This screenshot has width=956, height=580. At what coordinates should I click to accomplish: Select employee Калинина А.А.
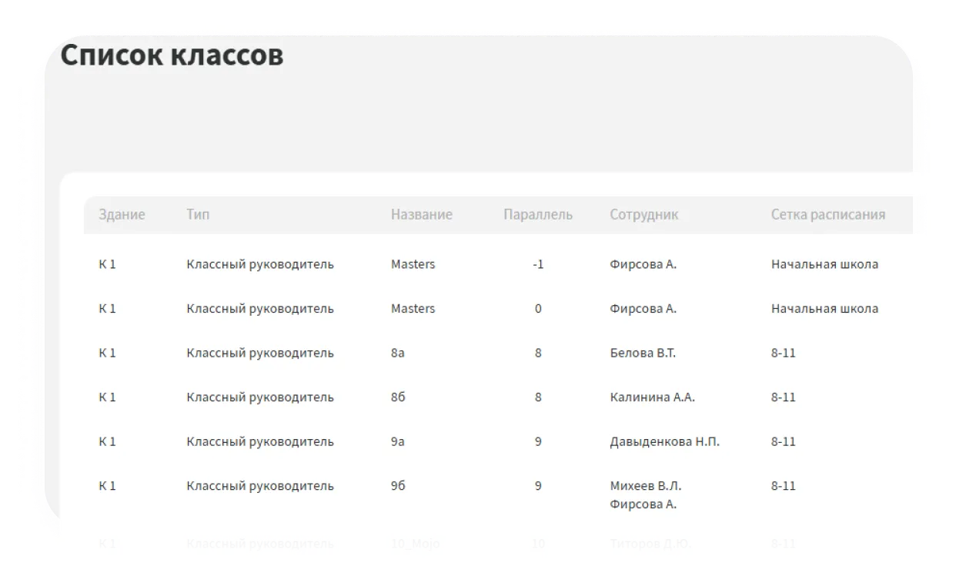tap(652, 397)
